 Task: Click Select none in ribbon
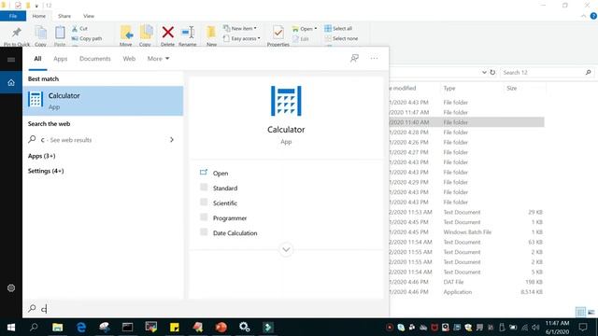pos(342,38)
